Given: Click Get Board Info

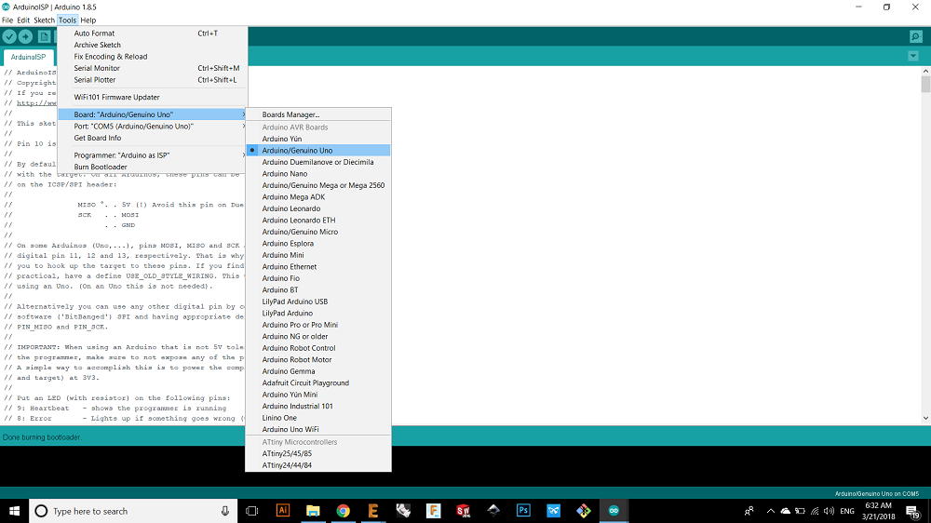Looking at the screenshot, I should tap(153, 138).
